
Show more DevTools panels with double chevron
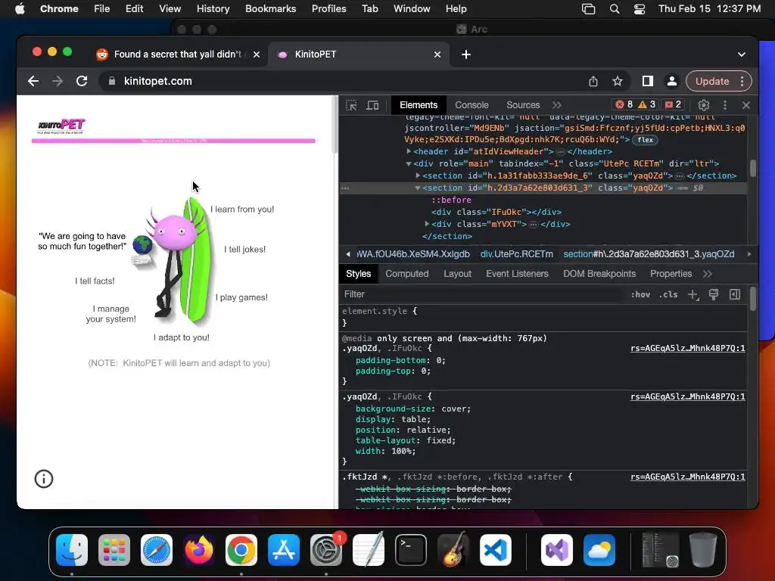click(557, 104)
